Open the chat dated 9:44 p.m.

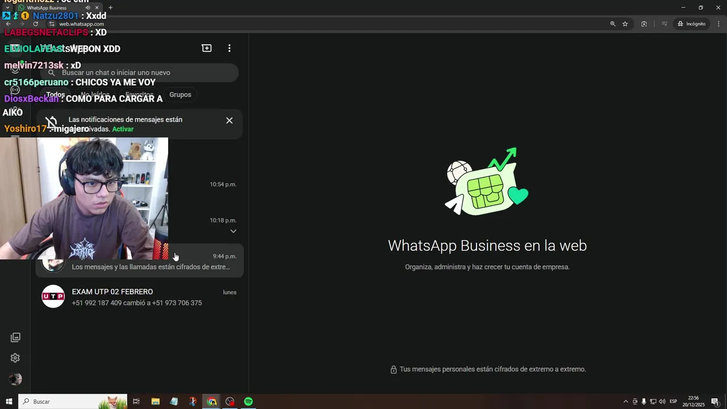pyautogui.click(x=139, y=261)
